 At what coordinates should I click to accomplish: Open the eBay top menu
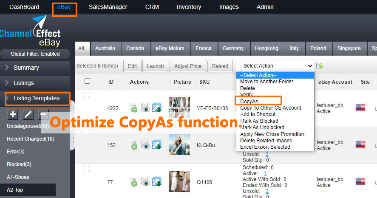[64, 7]
